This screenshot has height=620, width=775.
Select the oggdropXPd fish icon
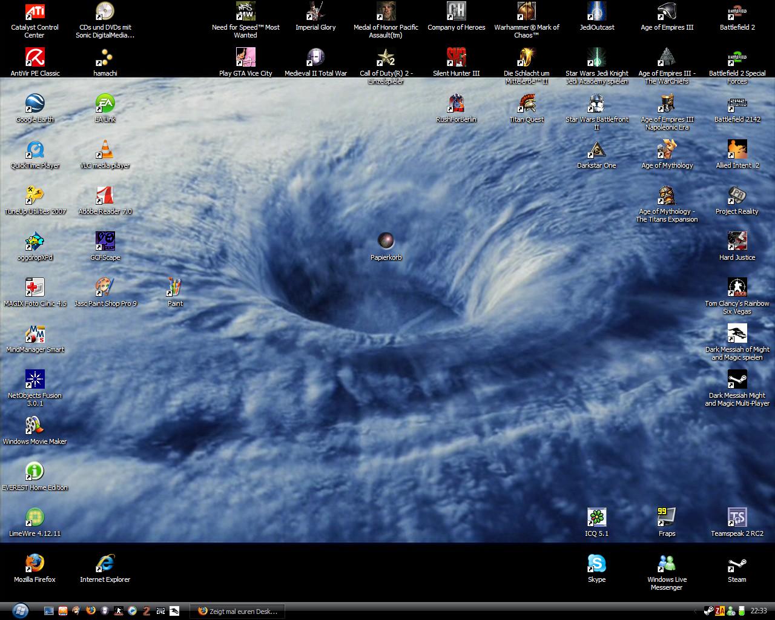[x=35, y=242]
